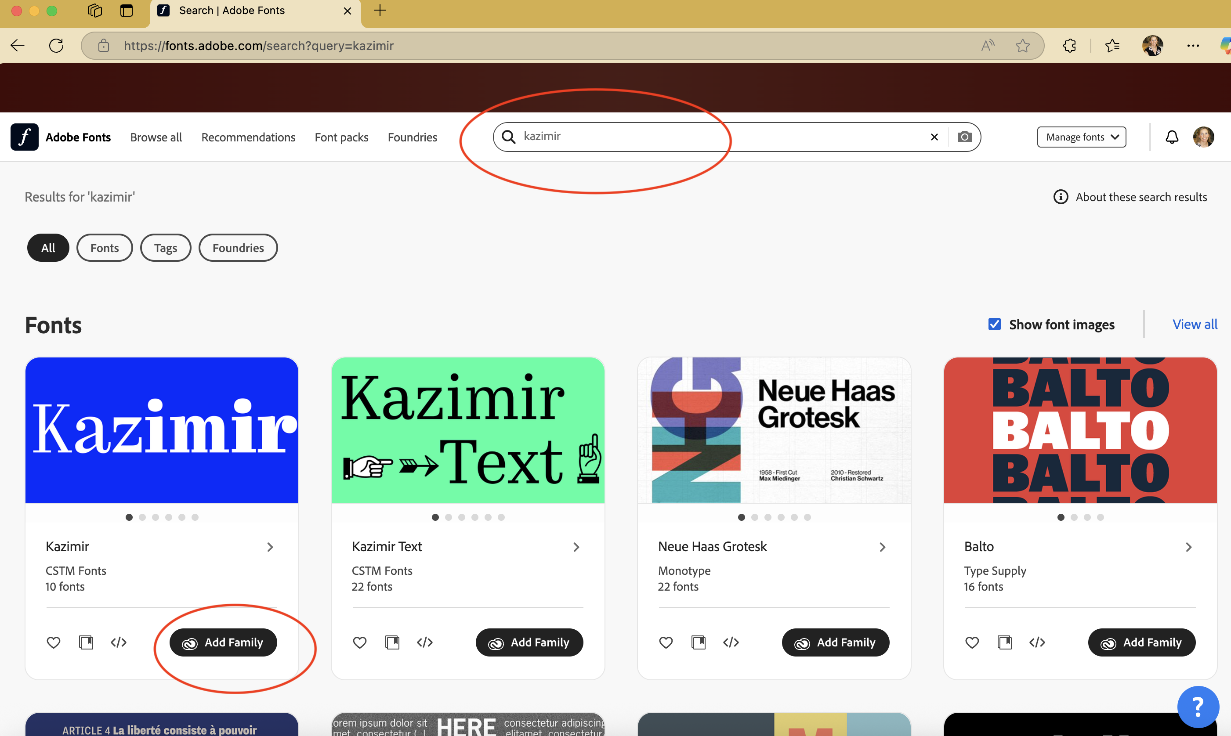
Task: Open a new browser tab
Action: pos(380,11)
